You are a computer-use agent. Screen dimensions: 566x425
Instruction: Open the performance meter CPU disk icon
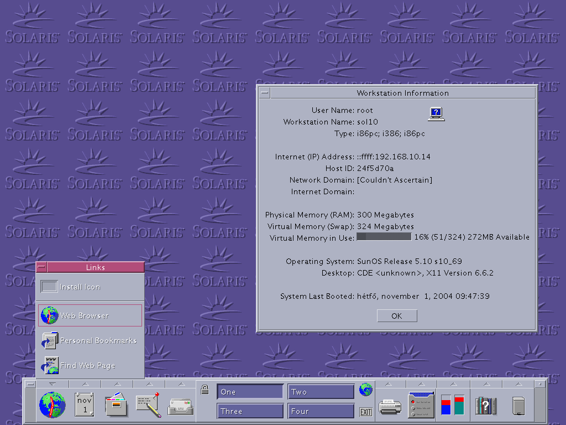[453, 405]
